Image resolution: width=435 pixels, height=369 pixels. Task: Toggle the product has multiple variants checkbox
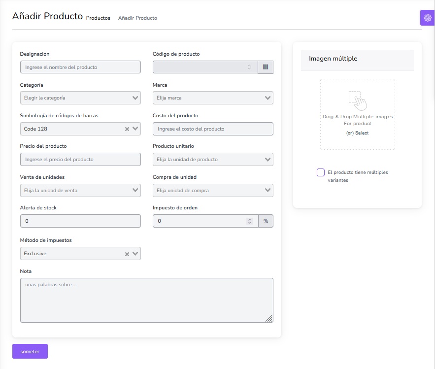(320, 172)
